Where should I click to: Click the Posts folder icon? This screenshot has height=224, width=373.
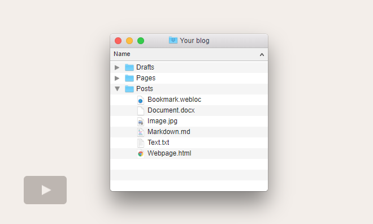click(129, 89)
